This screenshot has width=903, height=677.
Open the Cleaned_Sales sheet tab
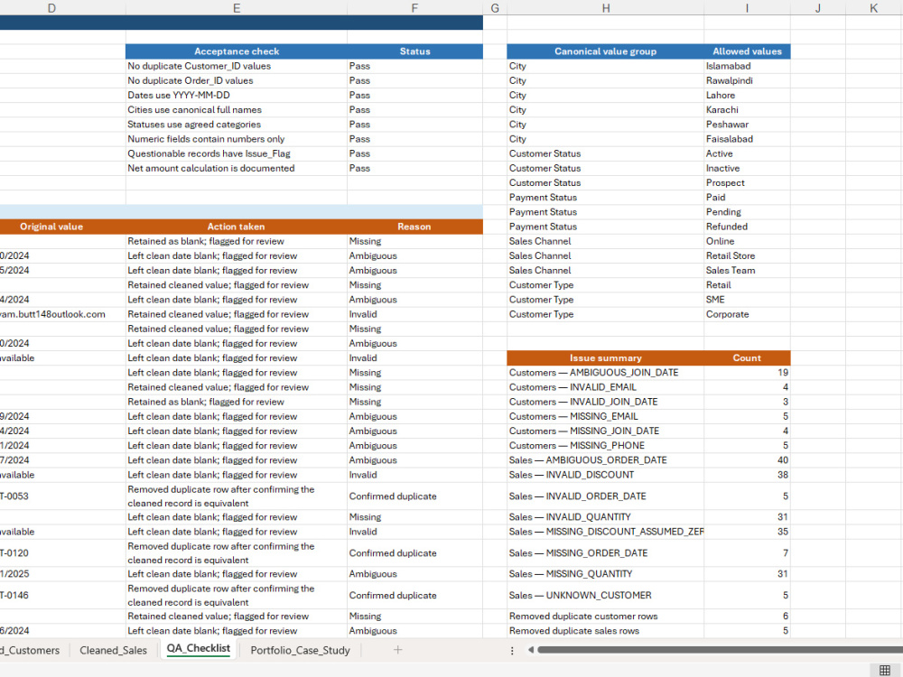pyautogui.click(x=114, y=650)
